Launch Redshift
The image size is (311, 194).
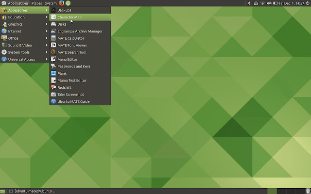point(80,87)
